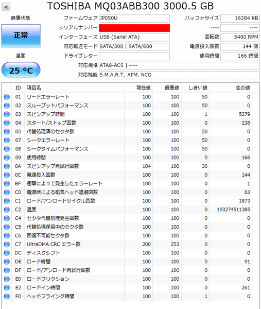Click the buffer size field 16384 KB
Viewport: 261px width, 309px height.
[x=240, y=19]
